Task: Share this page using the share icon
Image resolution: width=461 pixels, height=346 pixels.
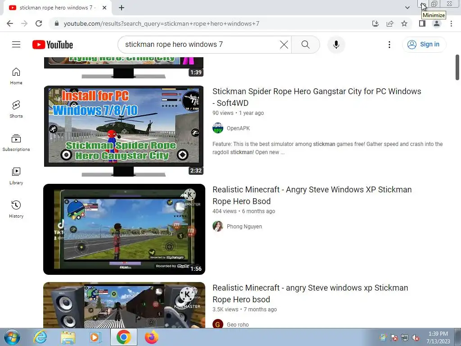Action: tap(390, 23)
